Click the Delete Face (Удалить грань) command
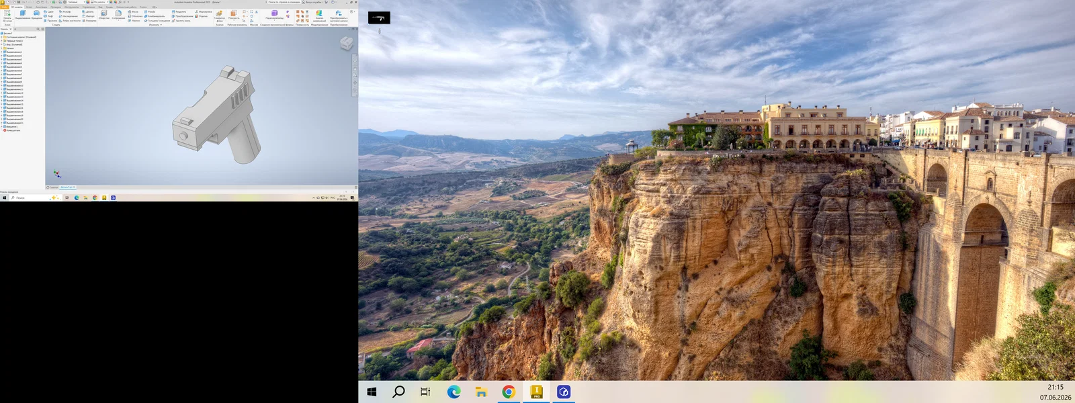 [x=181, y=21]
